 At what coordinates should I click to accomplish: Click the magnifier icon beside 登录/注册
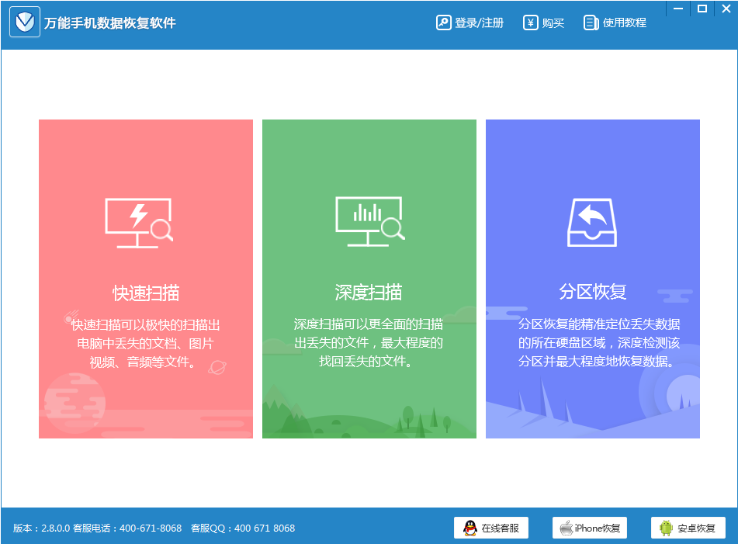444,23
